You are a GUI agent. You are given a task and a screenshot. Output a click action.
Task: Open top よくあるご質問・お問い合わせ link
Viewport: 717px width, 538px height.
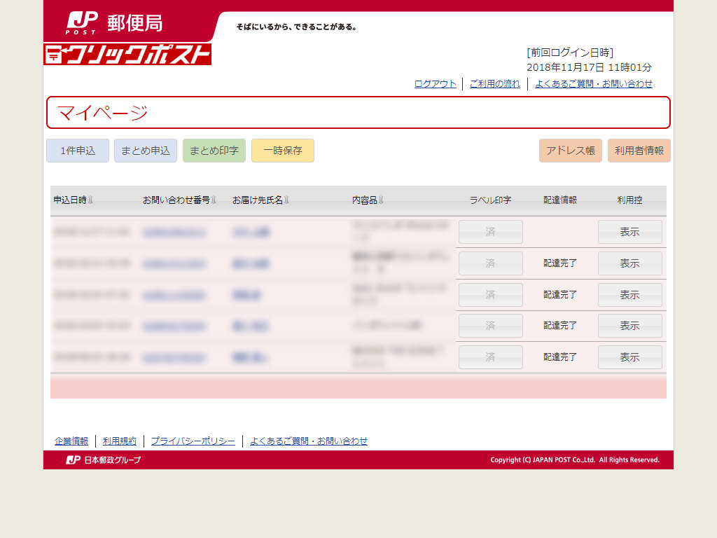tap(594, 84)
